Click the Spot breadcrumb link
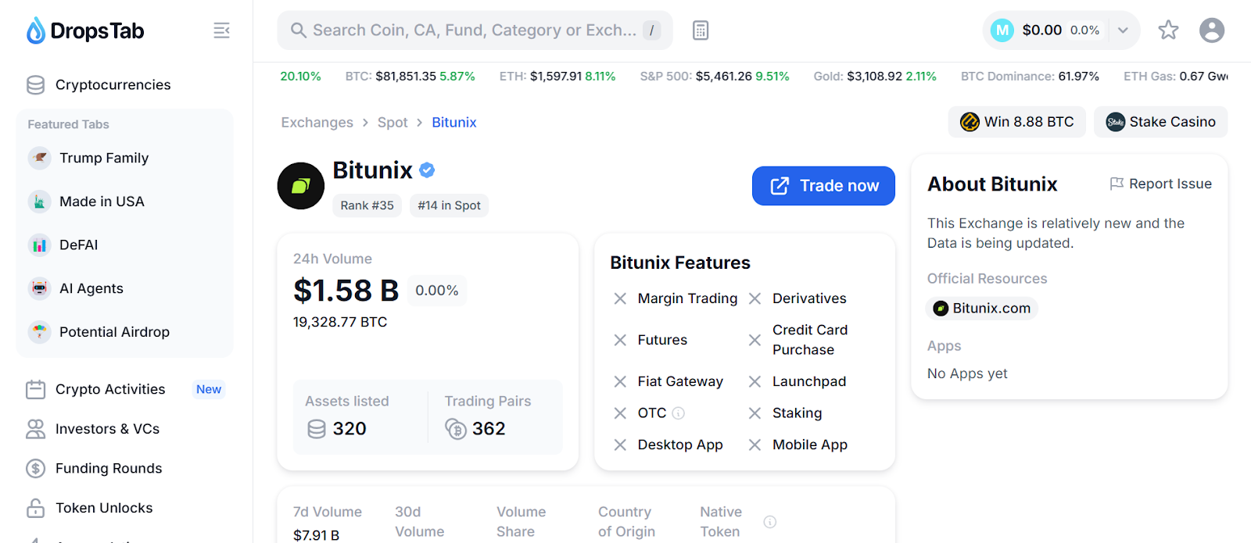The image size is (1251, 543). point(393,123)
